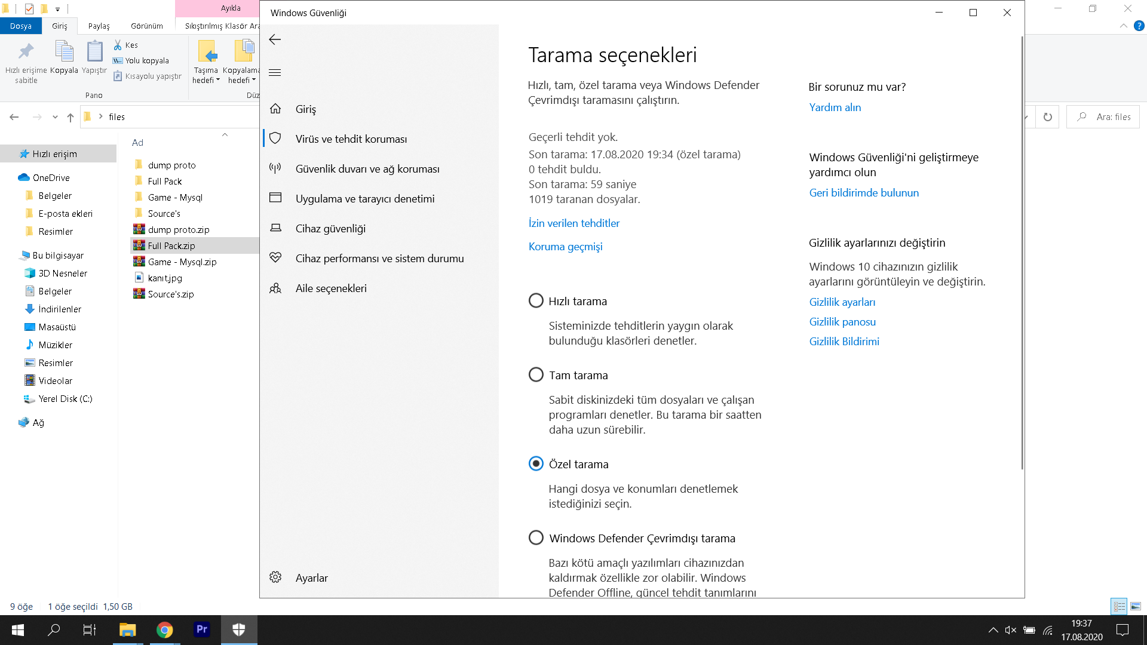This screenshot has height=645, width=1147.
Task: Click Kopyala icon in Explorer ribbon
Action: tap(64, 51)
